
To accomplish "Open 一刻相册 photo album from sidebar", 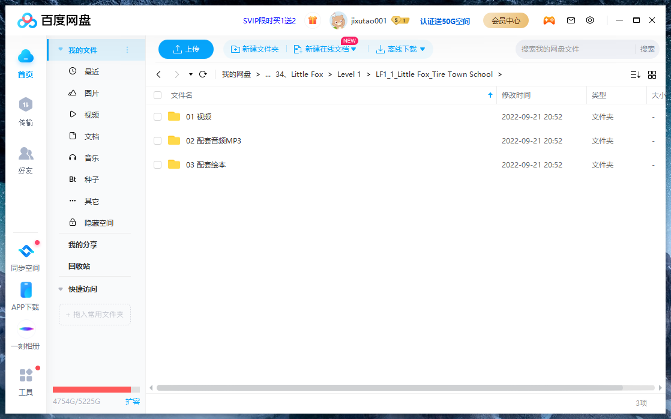I will (25, 336).
